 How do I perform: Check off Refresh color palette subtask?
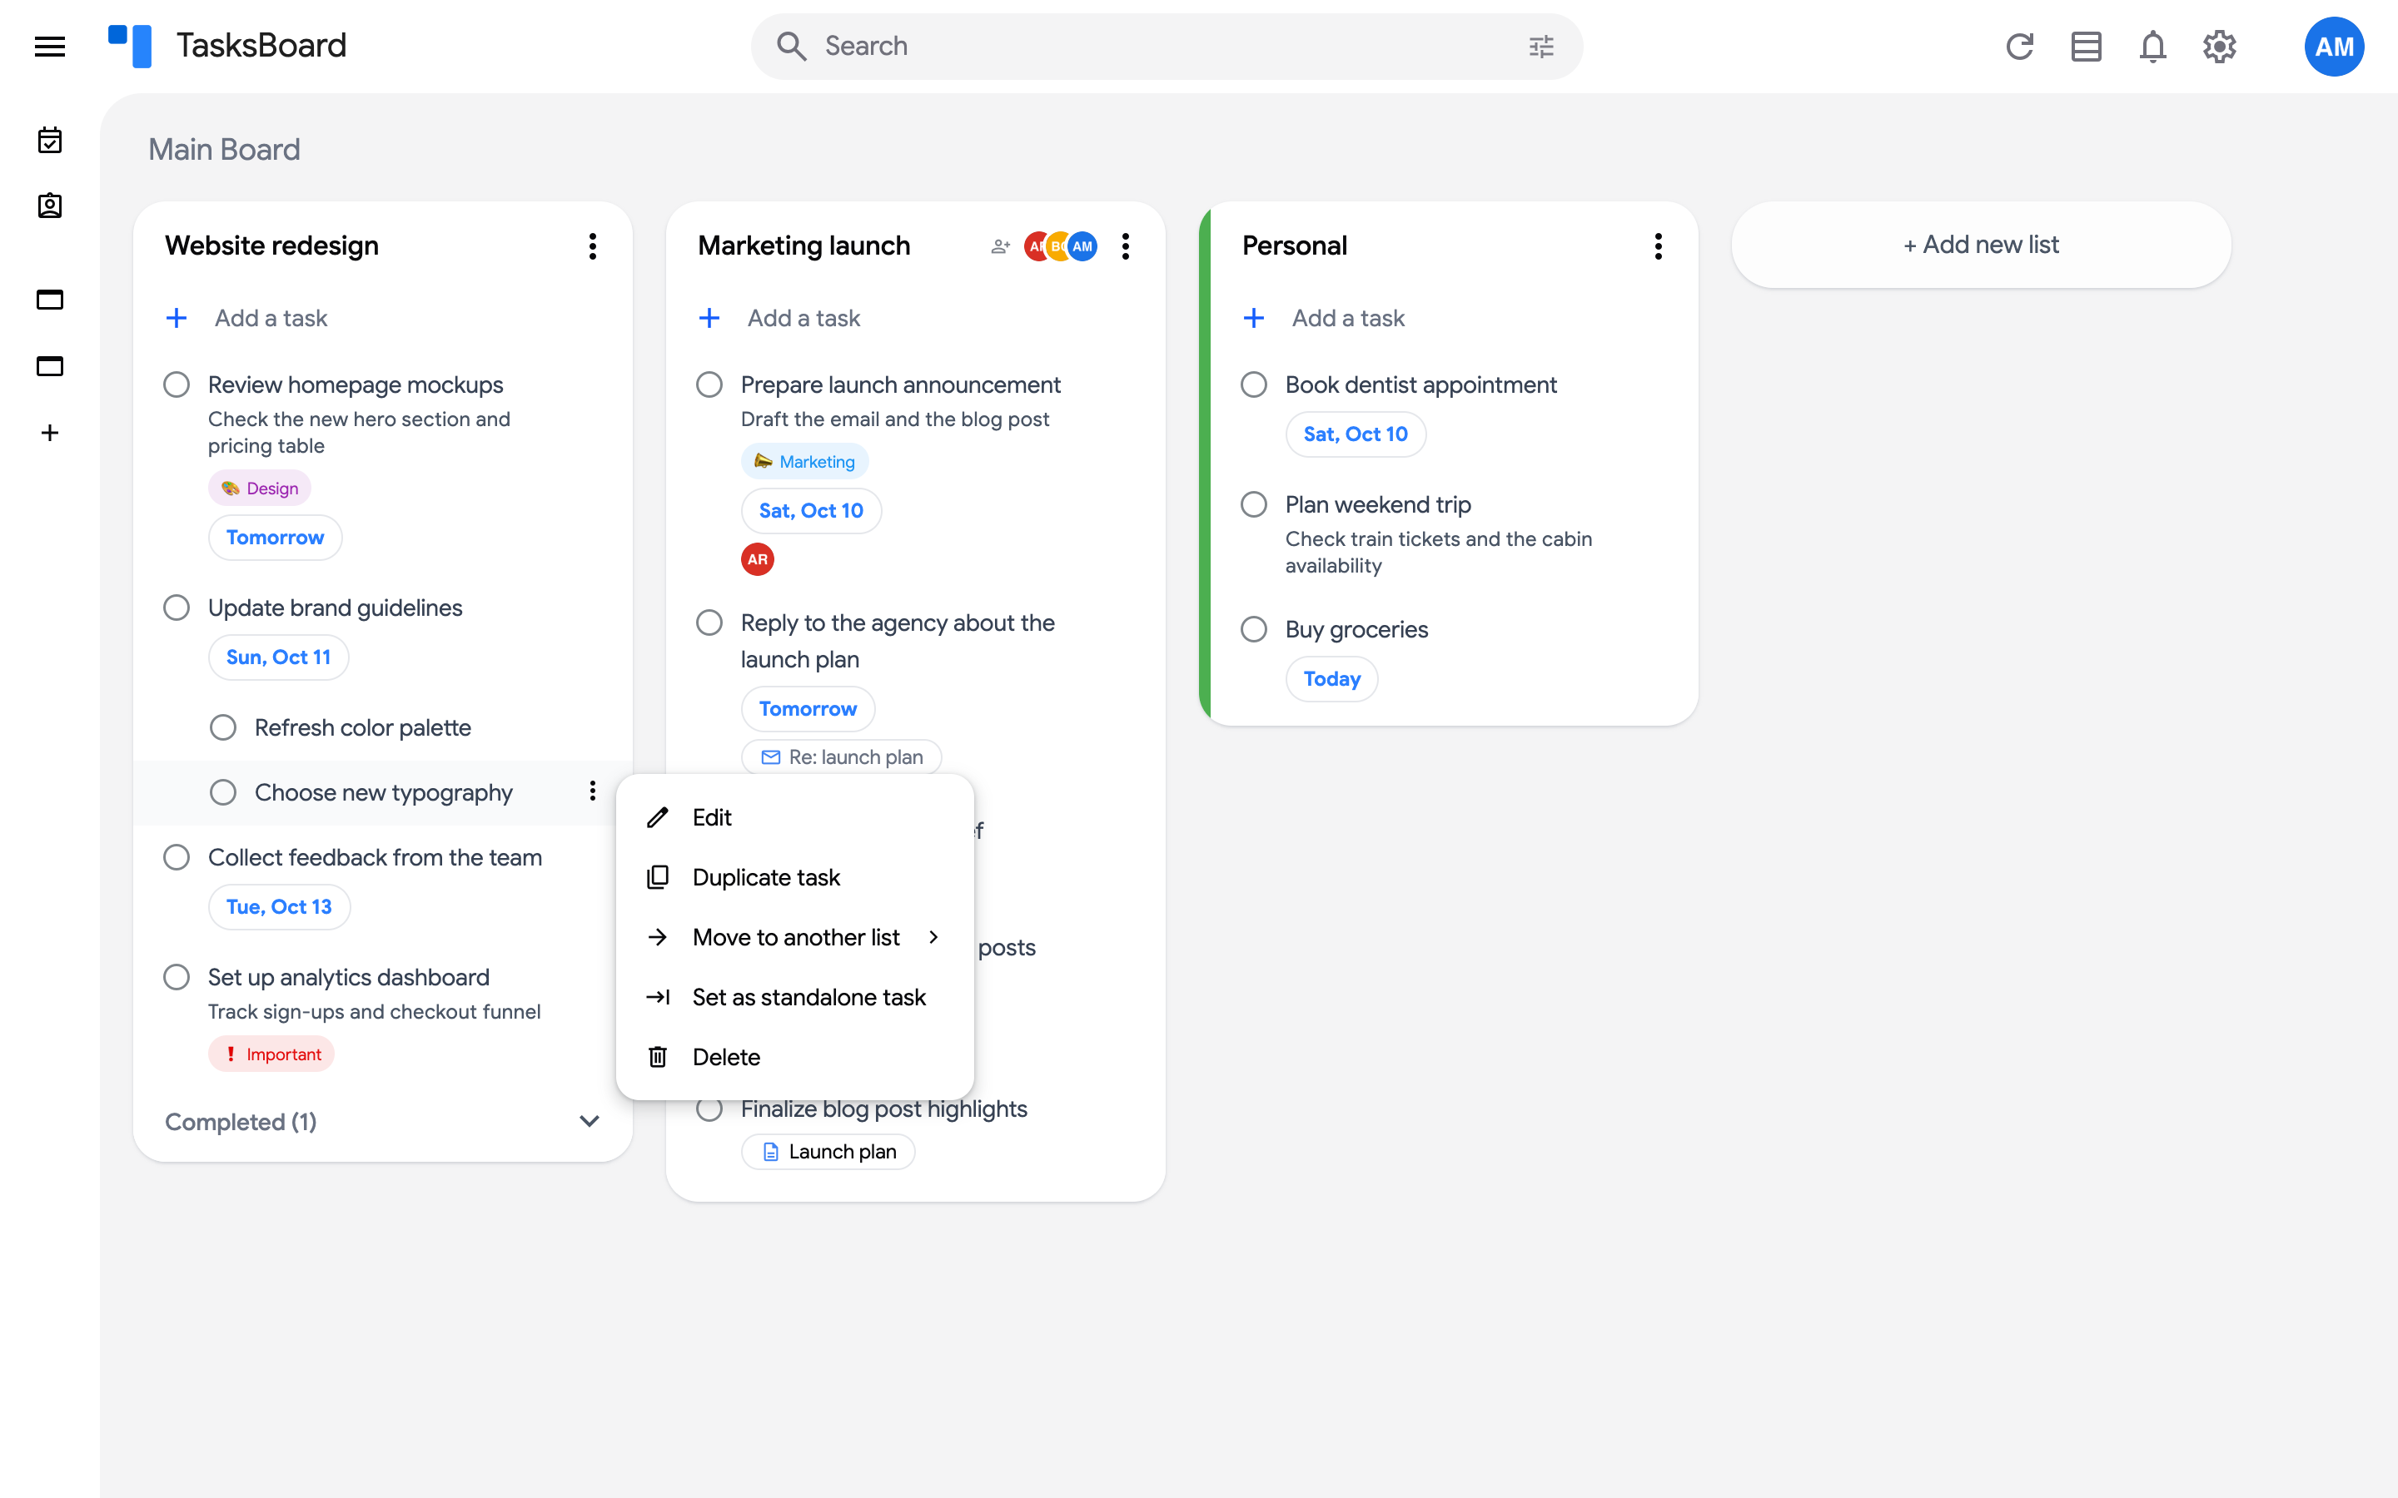click(223, 727)
